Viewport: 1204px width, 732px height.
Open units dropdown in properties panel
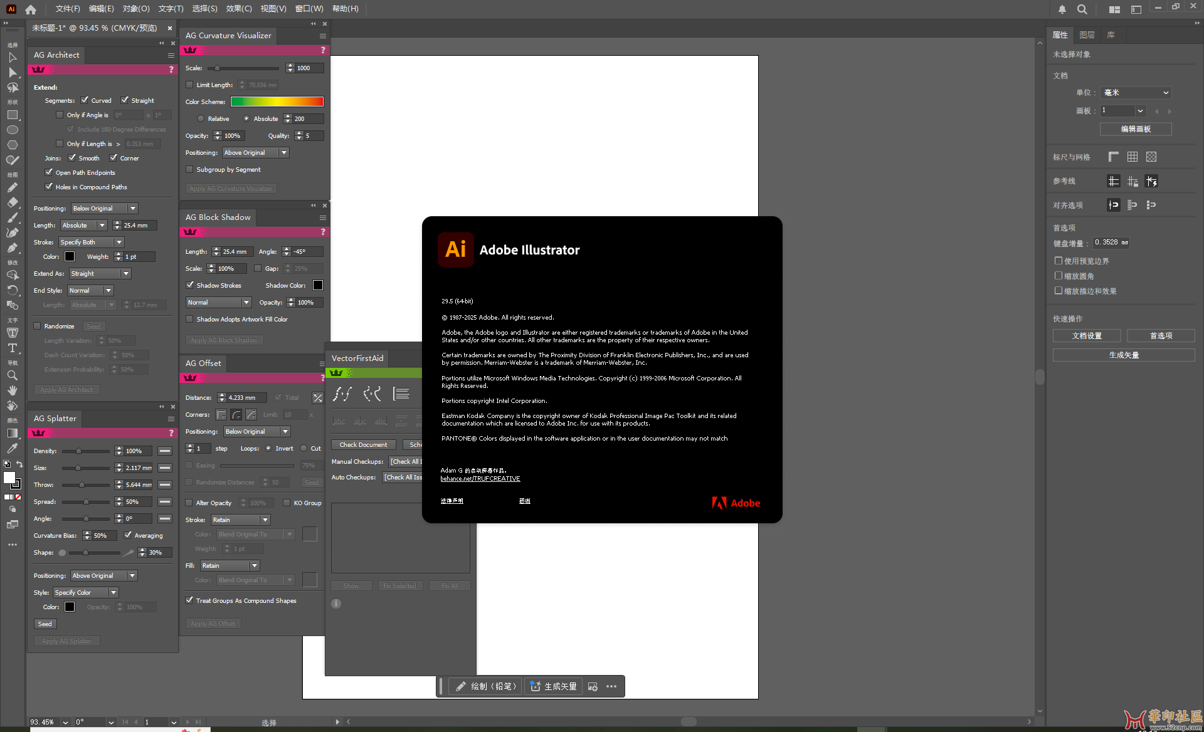coord(1136,92)
